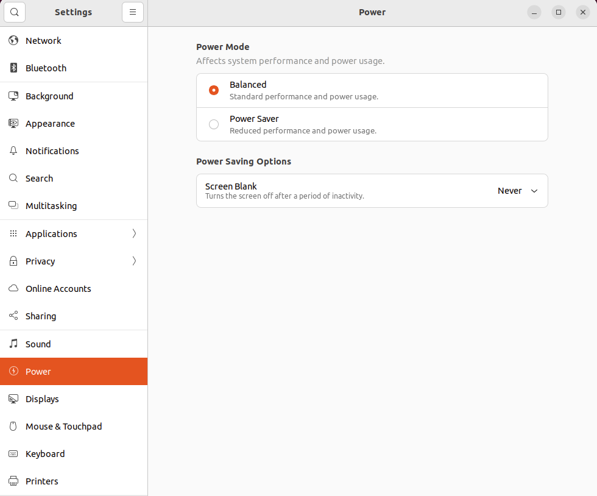Switch to the Notifications settings page
This screenshot has height=496, width=597.
click(52, 151)
